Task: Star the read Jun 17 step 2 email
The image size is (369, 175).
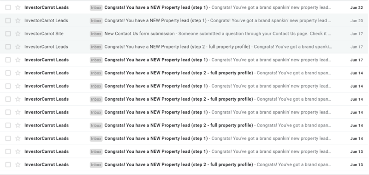Action: [18, 47]
